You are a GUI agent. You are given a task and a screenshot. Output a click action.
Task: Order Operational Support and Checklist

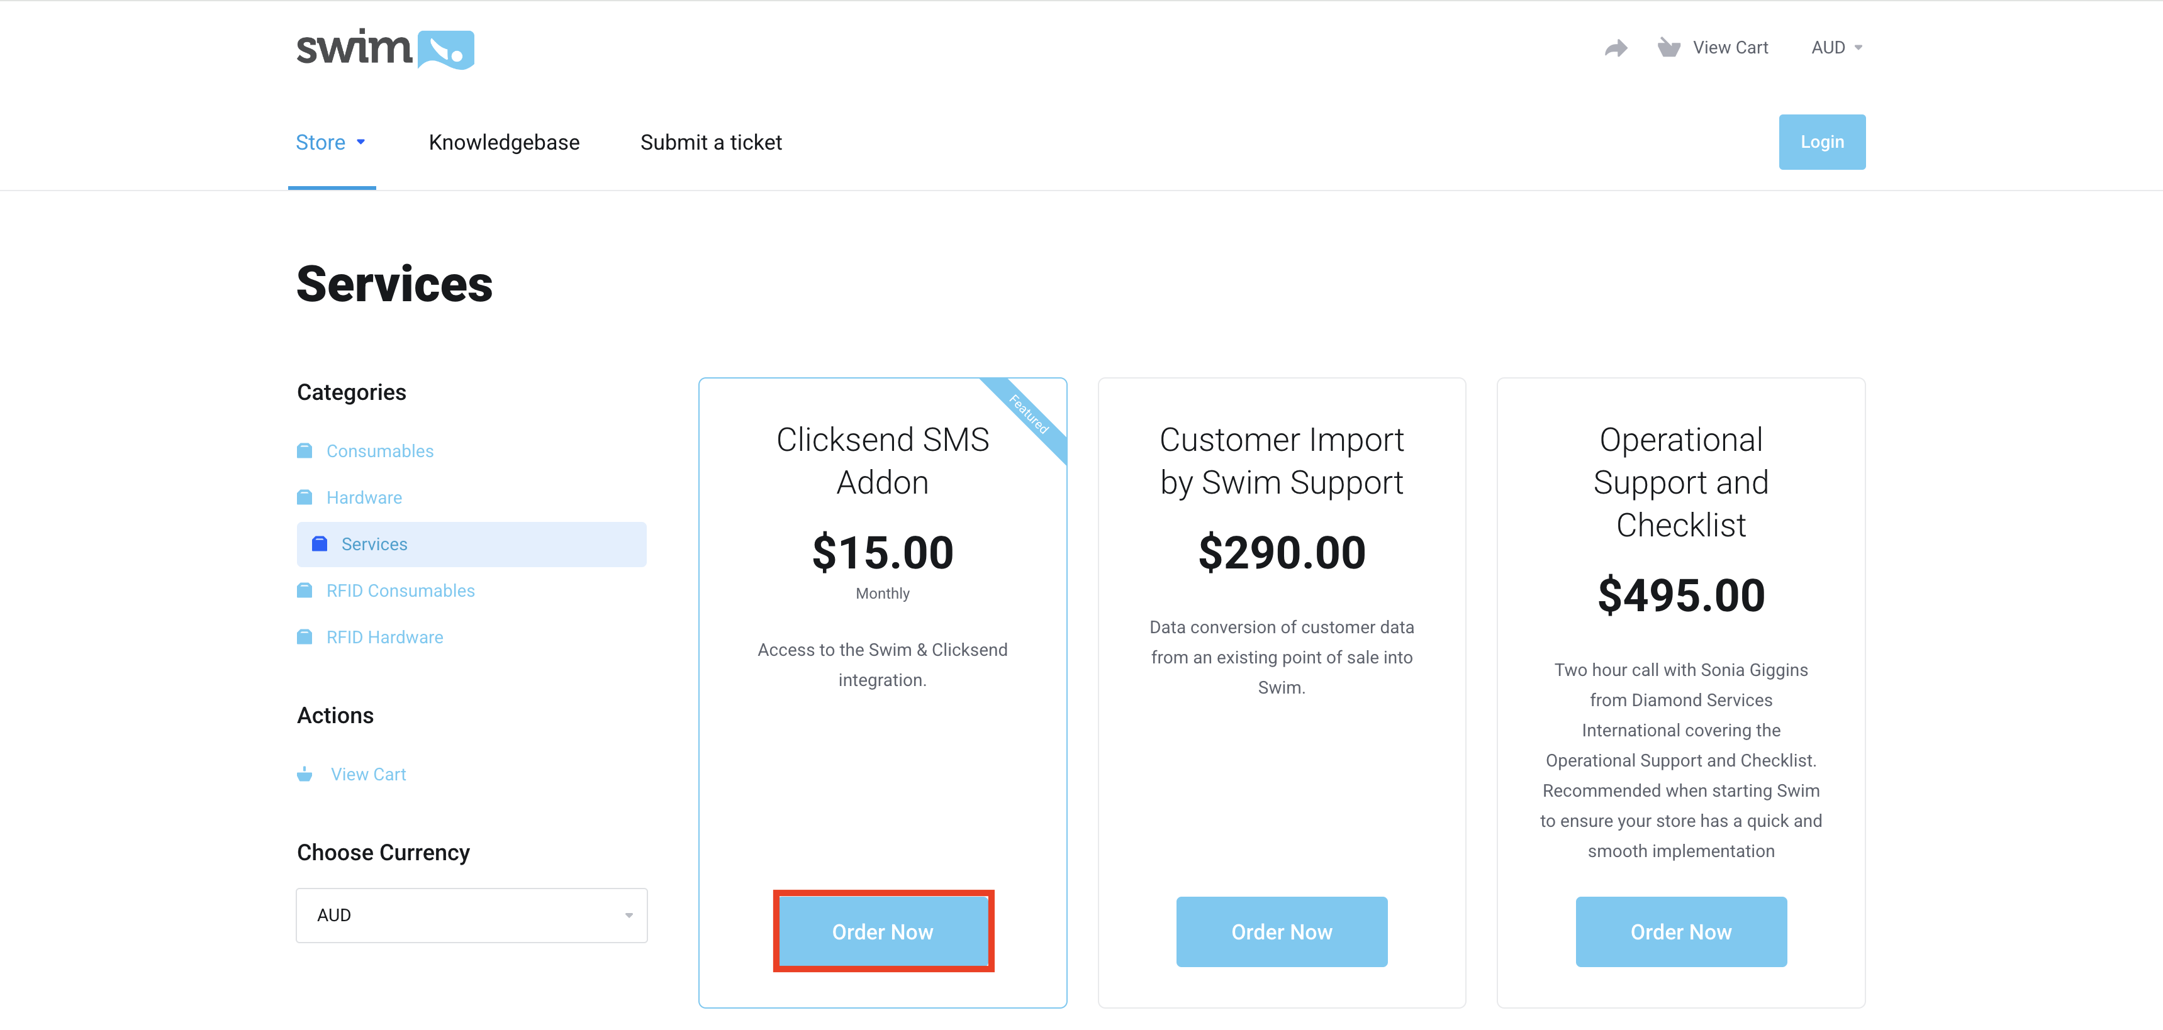tap(1680, 932)
